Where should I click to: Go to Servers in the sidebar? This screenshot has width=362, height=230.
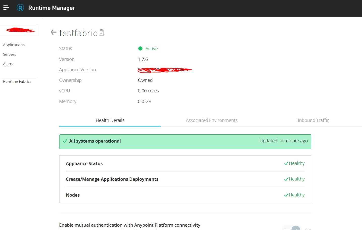[10, 55]
